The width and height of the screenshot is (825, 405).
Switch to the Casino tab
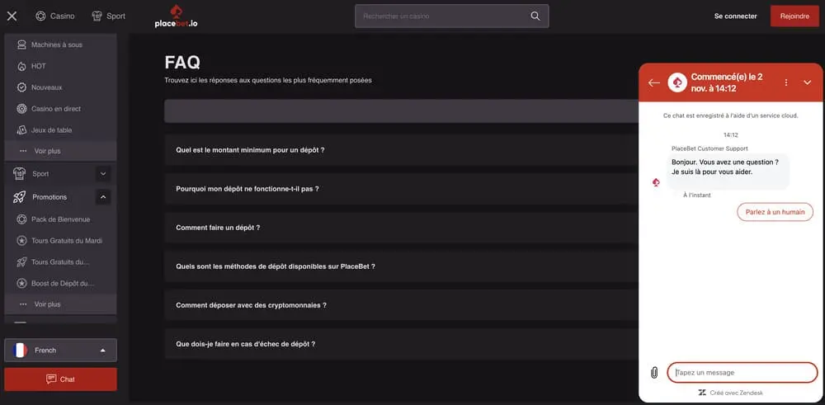click(55, 16)
